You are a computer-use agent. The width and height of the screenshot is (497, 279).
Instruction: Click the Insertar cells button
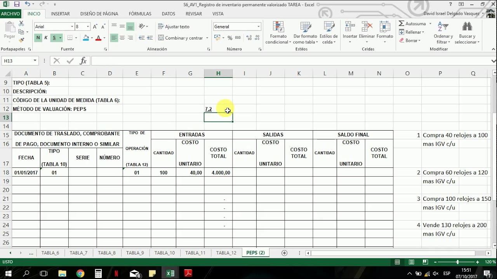pyautogui.click(x=350, y=33)
